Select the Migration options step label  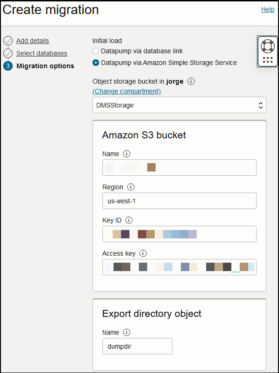pos(45,66)
